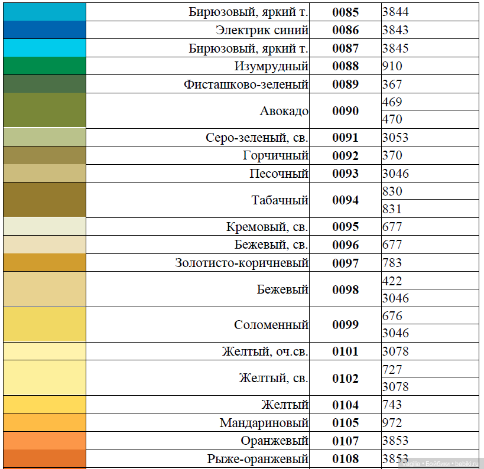Select the Серо-зеленый, св. name cell
484x469 pixels.
point(257,138)
